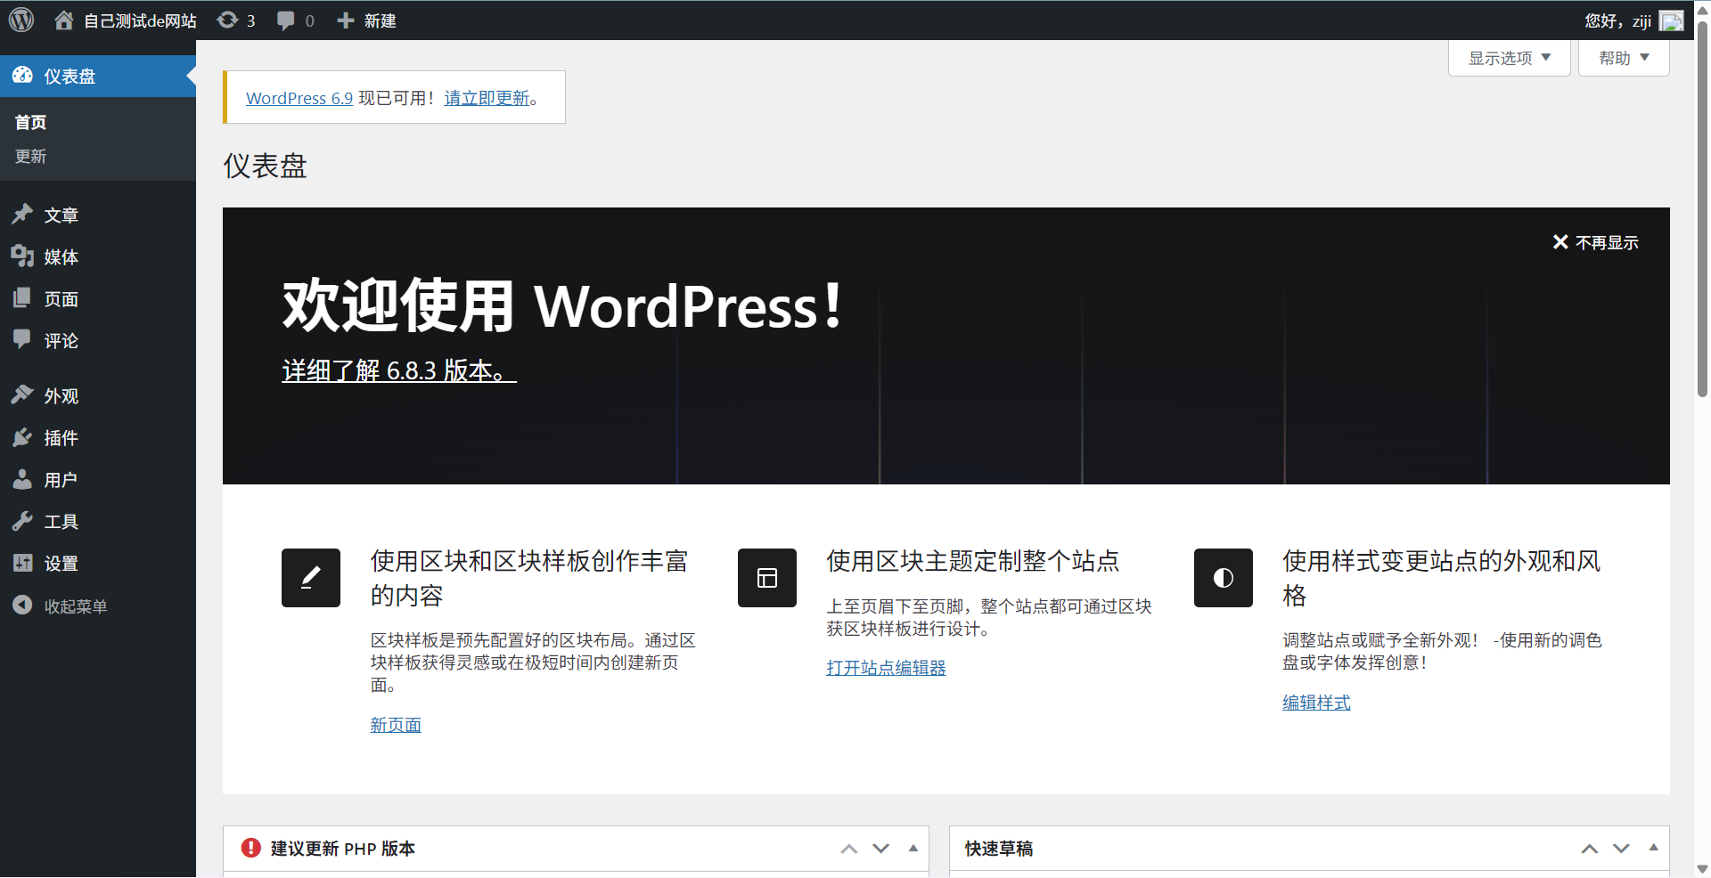Open the site home icon in admin bar

[x=63, y=20]
